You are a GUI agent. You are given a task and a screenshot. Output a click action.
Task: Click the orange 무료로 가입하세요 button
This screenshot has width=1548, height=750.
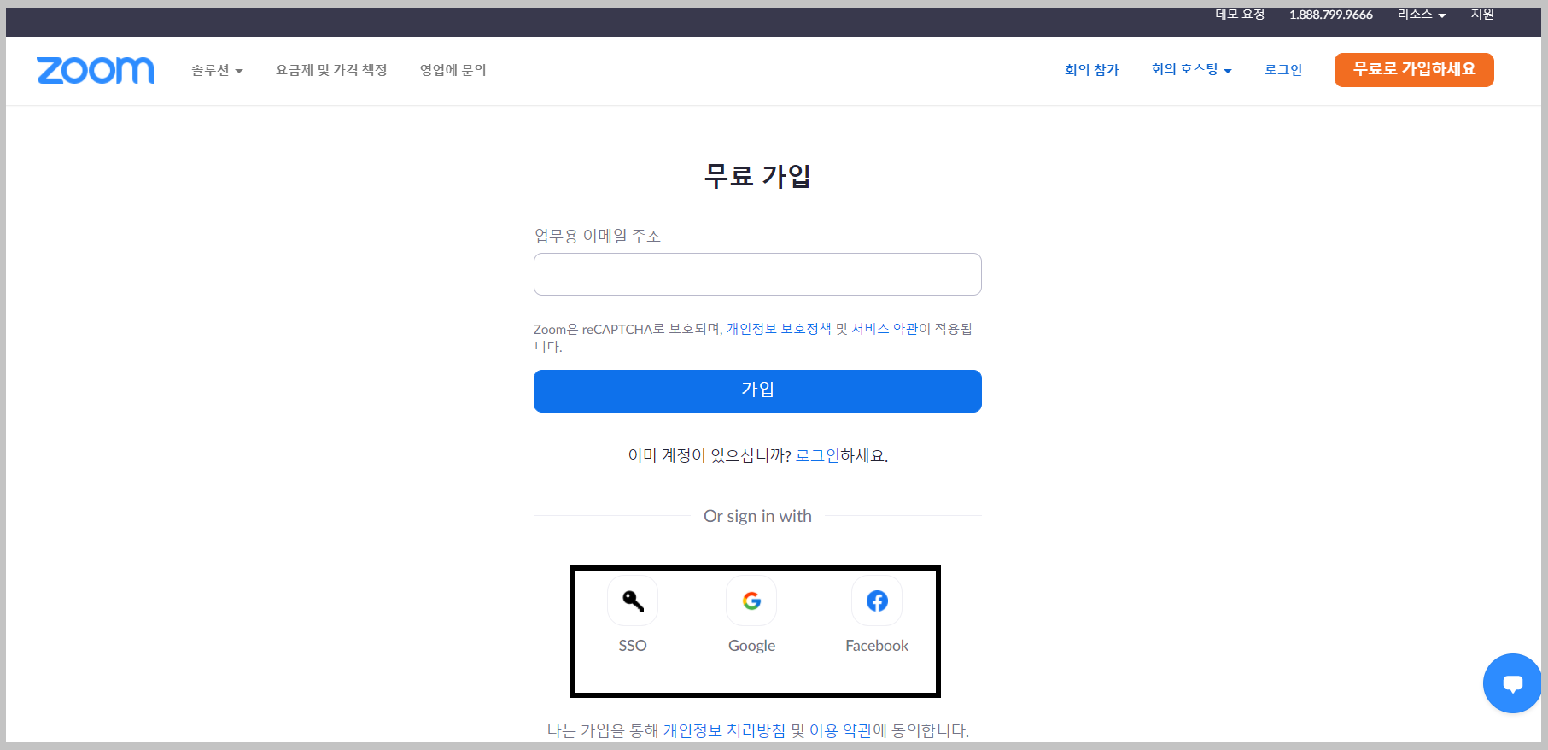point(1414,70)
